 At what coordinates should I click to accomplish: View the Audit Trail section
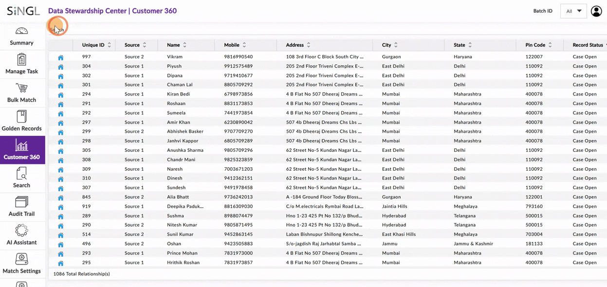click(x=22, y=207)
